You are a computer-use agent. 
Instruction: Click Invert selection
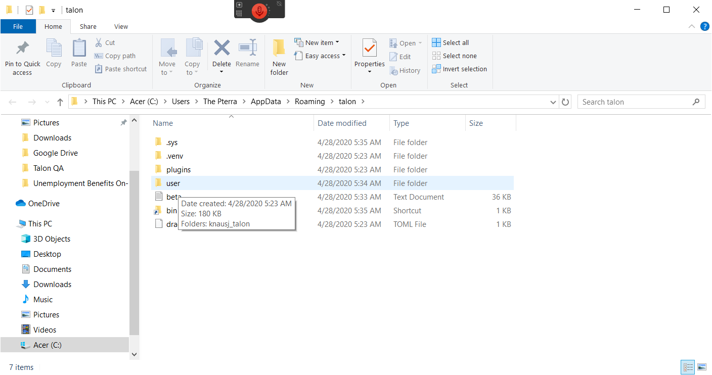pos(460,69)
